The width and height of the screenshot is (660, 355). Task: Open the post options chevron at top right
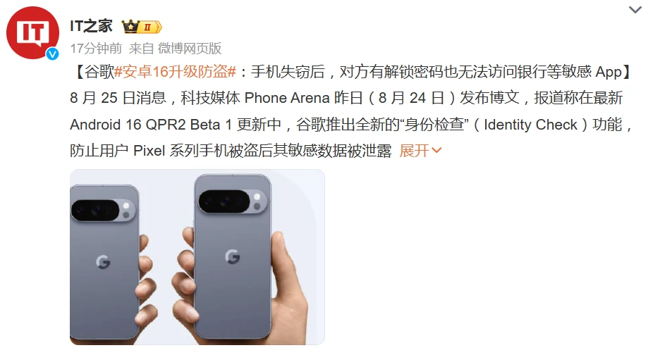pyautogui.click(x=635, y=9)
